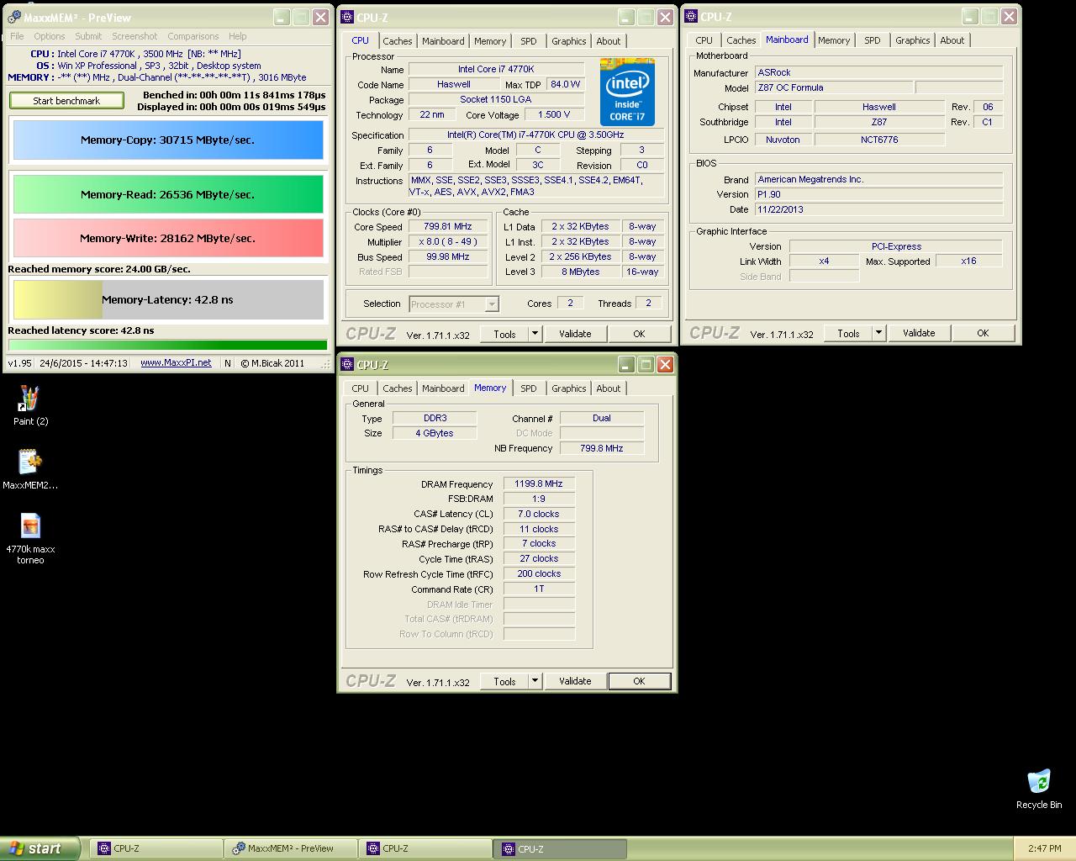1076x861 pixels.
Task: Open About tab in Memory window
Action: (609, 388)
